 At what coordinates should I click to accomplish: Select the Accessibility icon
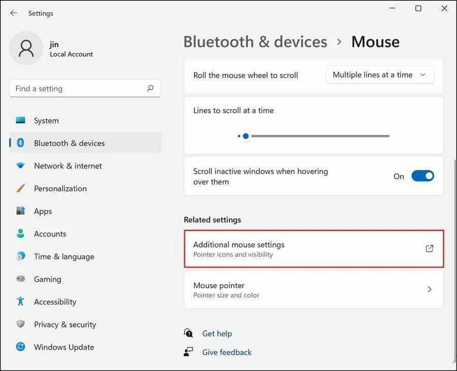tap(20, 301)
